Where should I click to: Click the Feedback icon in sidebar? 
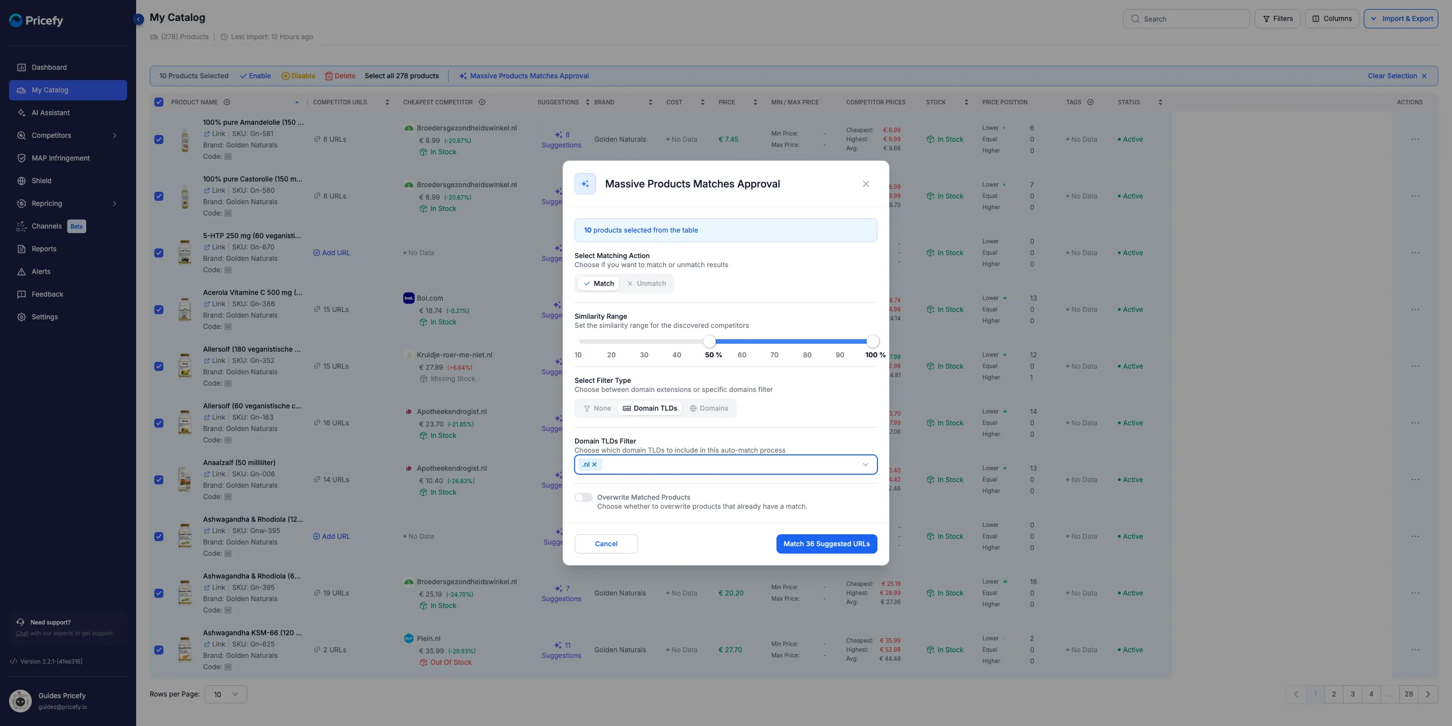[22, 294]
